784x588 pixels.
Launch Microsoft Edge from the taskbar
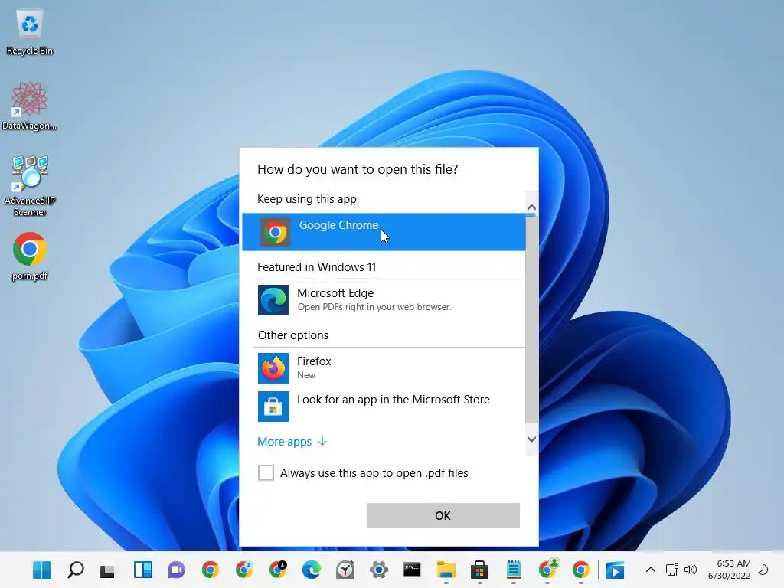pos(311,570)
